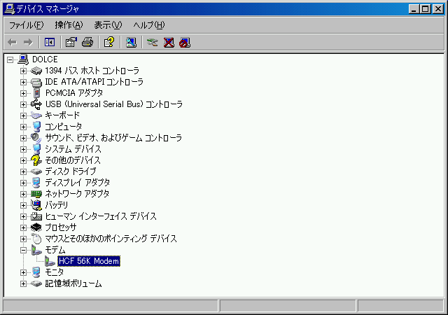Screen dimensions: 448x315
Task: Expand サウンド、ビデオ、およびゲーム コントローラ node
Action: coord(23,138)
